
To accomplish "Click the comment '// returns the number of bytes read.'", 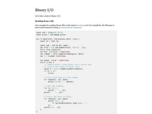I will (62, 67).
